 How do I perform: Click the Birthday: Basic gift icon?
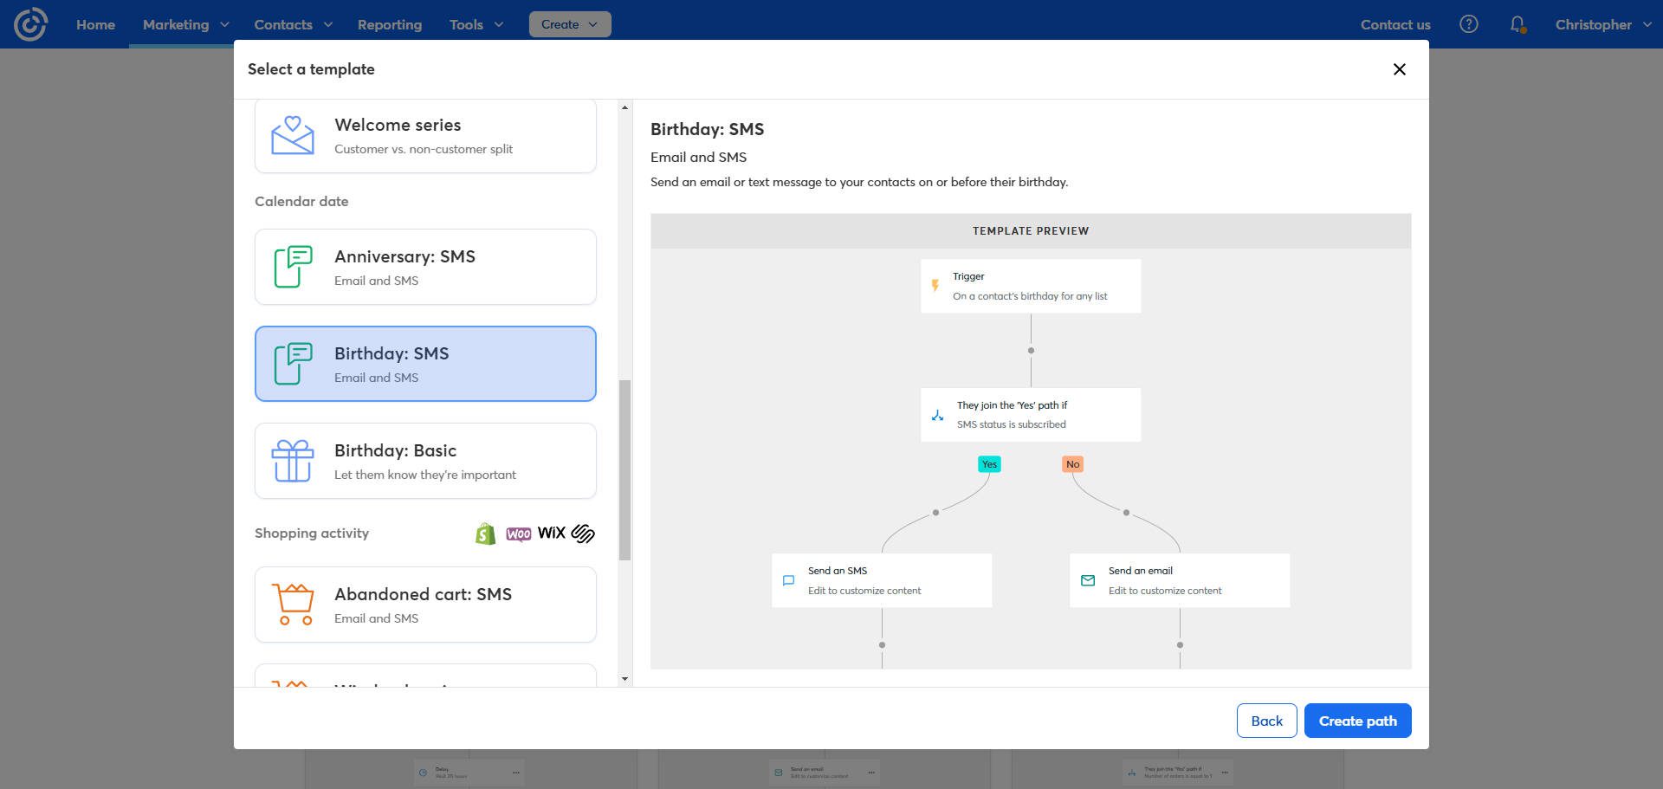coord(292,461)
